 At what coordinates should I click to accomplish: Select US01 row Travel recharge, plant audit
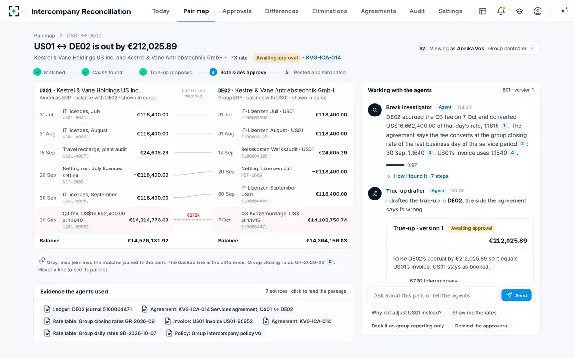click(x=104, y=153)
